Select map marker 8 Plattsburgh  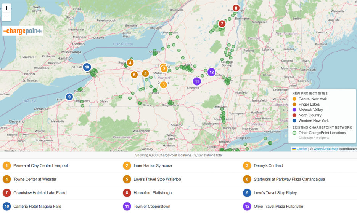pyautogui.click(x=236, y=8)
